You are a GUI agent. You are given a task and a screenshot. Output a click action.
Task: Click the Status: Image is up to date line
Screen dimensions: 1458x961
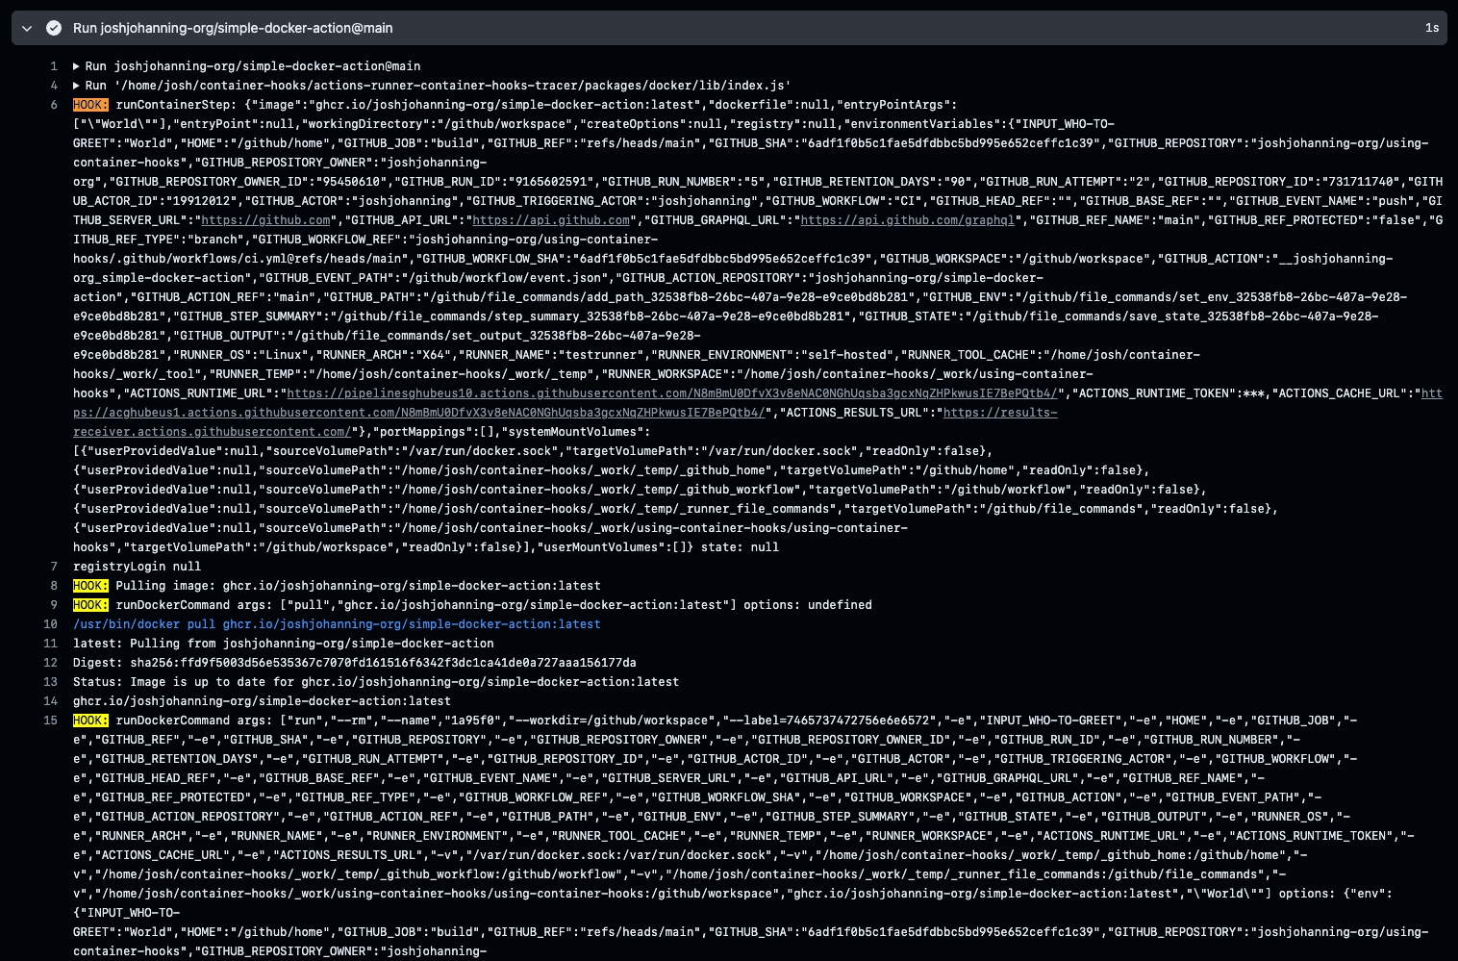click(x=375, y=682)
